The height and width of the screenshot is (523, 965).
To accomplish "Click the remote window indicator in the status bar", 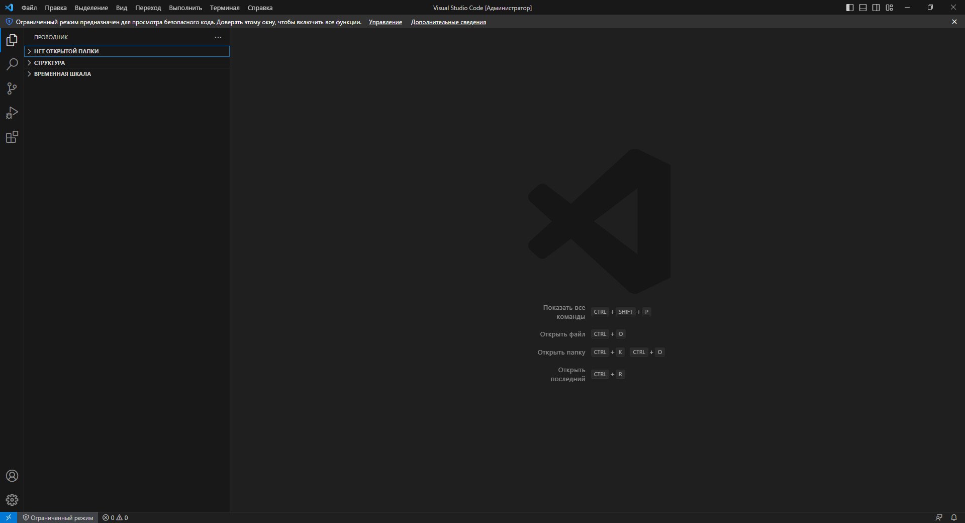I will (9, 517).
